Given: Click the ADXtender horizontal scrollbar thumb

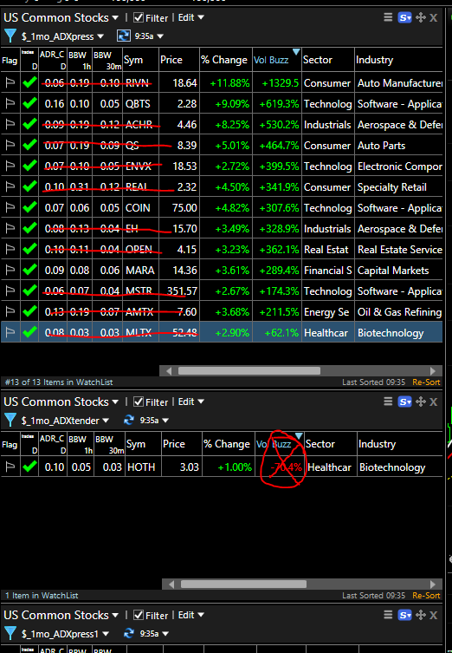Looking at the screenshot, I should pyautogui.click(x=243, y=584).
